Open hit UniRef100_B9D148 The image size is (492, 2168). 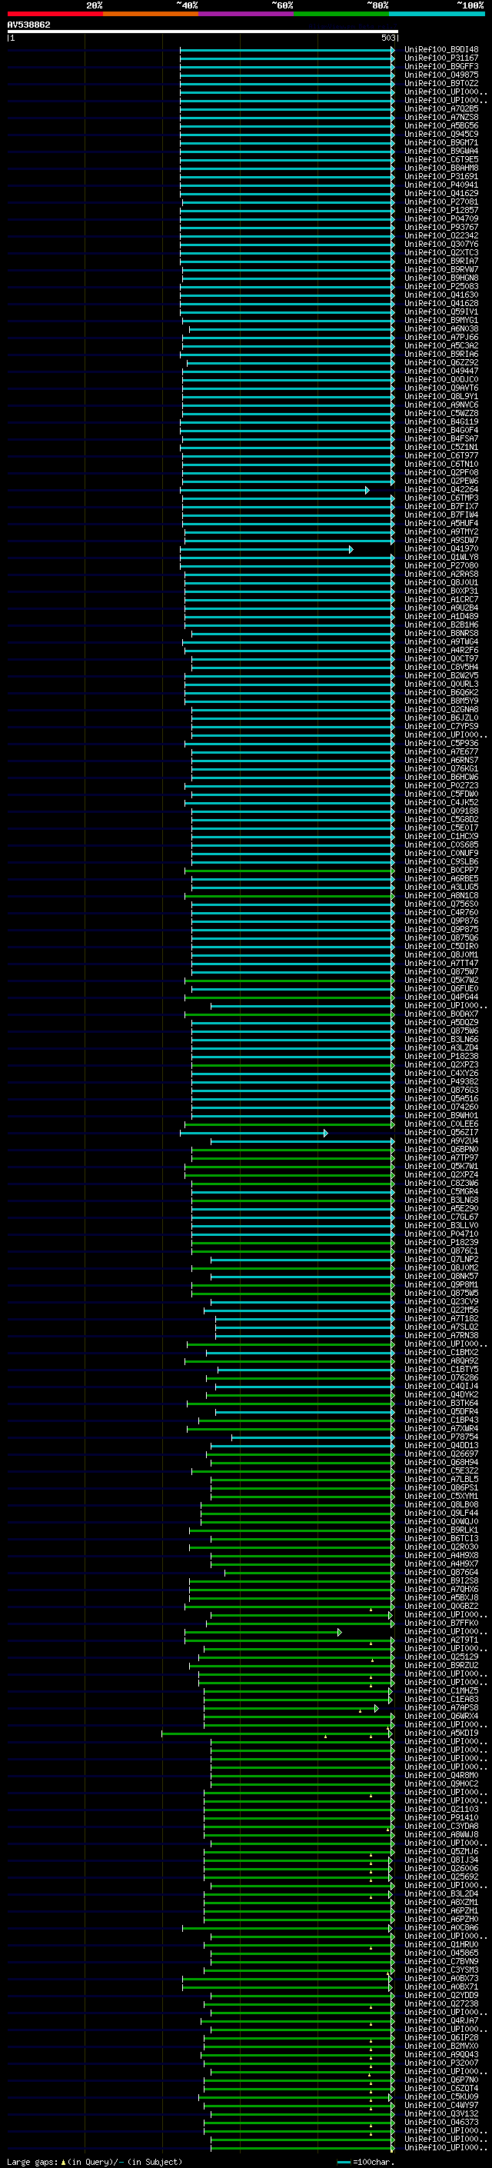point(441,50)
